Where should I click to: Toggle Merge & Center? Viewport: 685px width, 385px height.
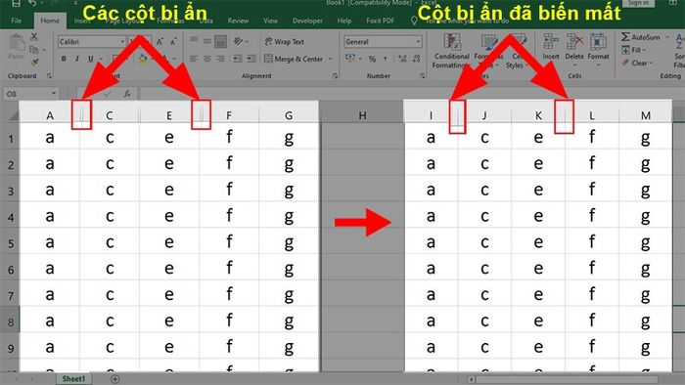click(297, 59)
